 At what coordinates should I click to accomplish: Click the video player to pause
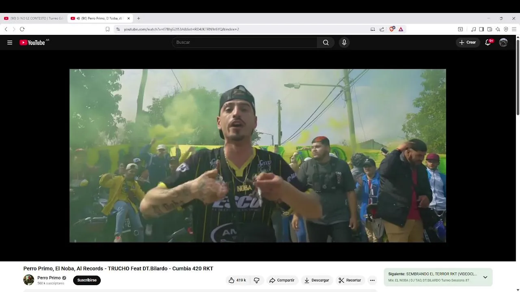click(258, 156)
